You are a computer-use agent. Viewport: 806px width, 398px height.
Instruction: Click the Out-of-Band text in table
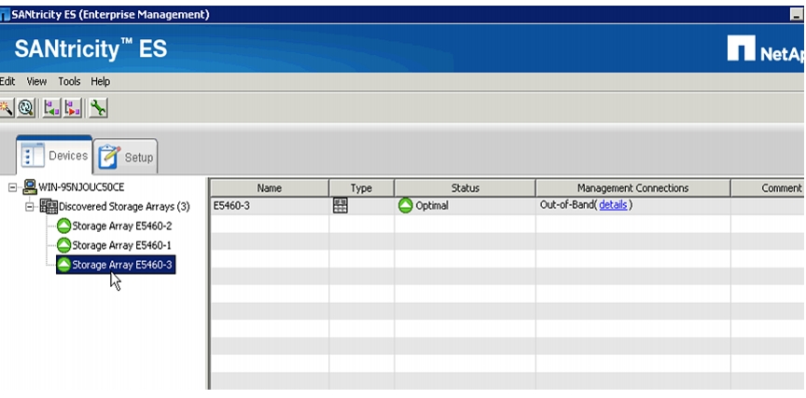point(567,205)
